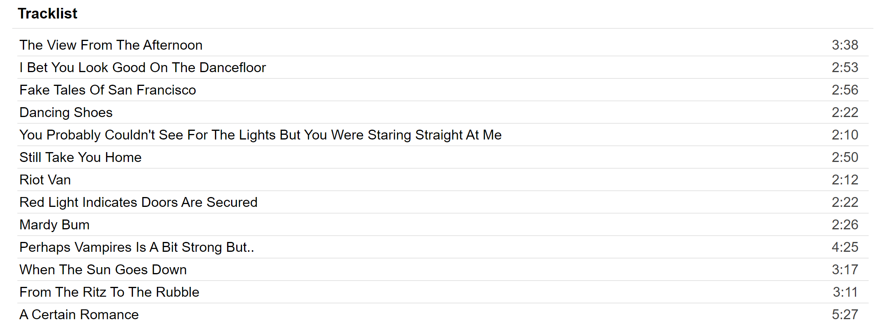Select I Bet You Look Good On The Dancefloor
This screenshot has height=331, width=888.
coord(142,67)
